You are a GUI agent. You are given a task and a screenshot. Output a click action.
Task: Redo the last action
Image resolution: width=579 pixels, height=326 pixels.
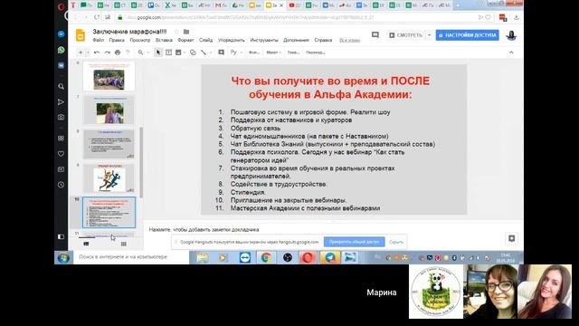pos(107,53)
